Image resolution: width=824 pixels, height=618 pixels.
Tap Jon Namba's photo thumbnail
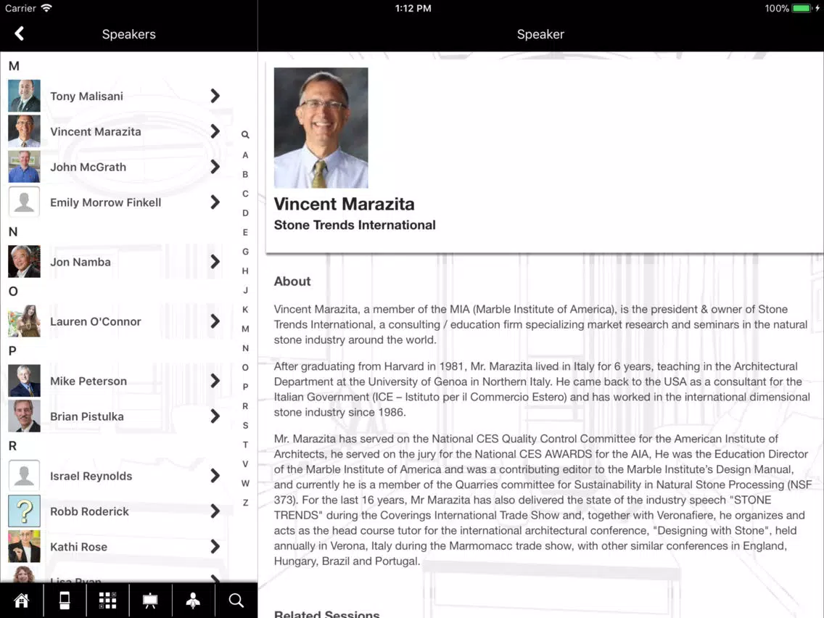coord(24,261)
